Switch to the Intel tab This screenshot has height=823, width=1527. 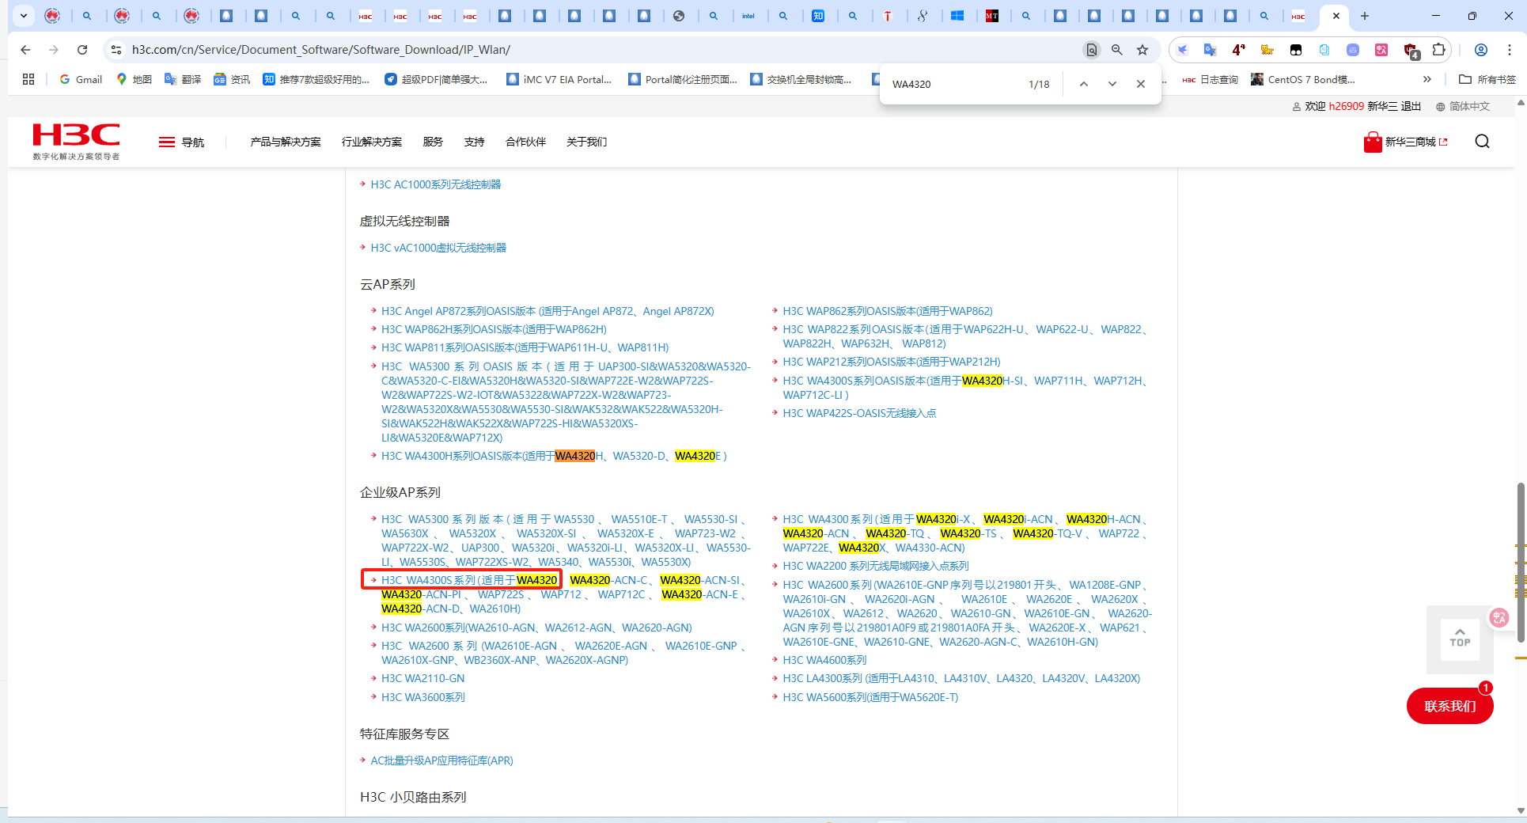click(748, 16)
